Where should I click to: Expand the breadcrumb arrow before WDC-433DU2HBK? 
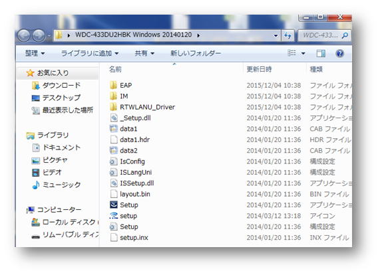coord(69,35)
